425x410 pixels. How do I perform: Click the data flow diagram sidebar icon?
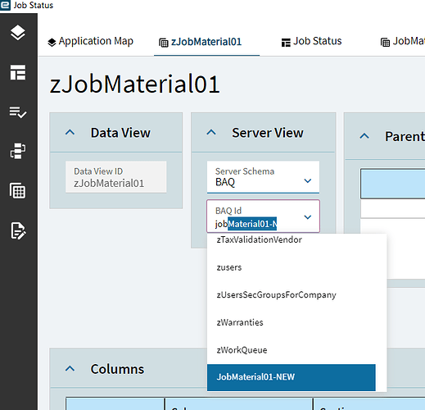[18, 151]
